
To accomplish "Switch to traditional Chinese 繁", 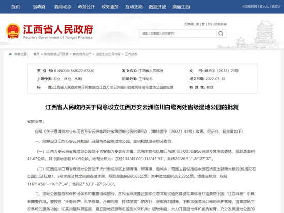I will pos(203,24).
